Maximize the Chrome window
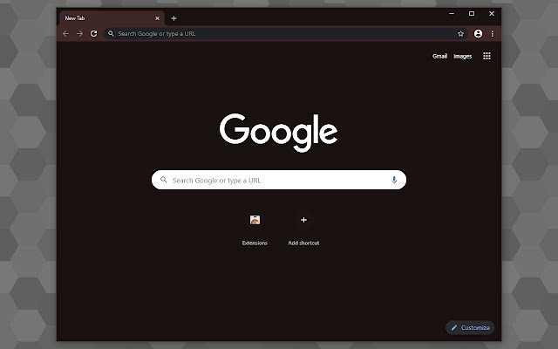Viewport: 558px width, 349px height. tap(472, 14)
